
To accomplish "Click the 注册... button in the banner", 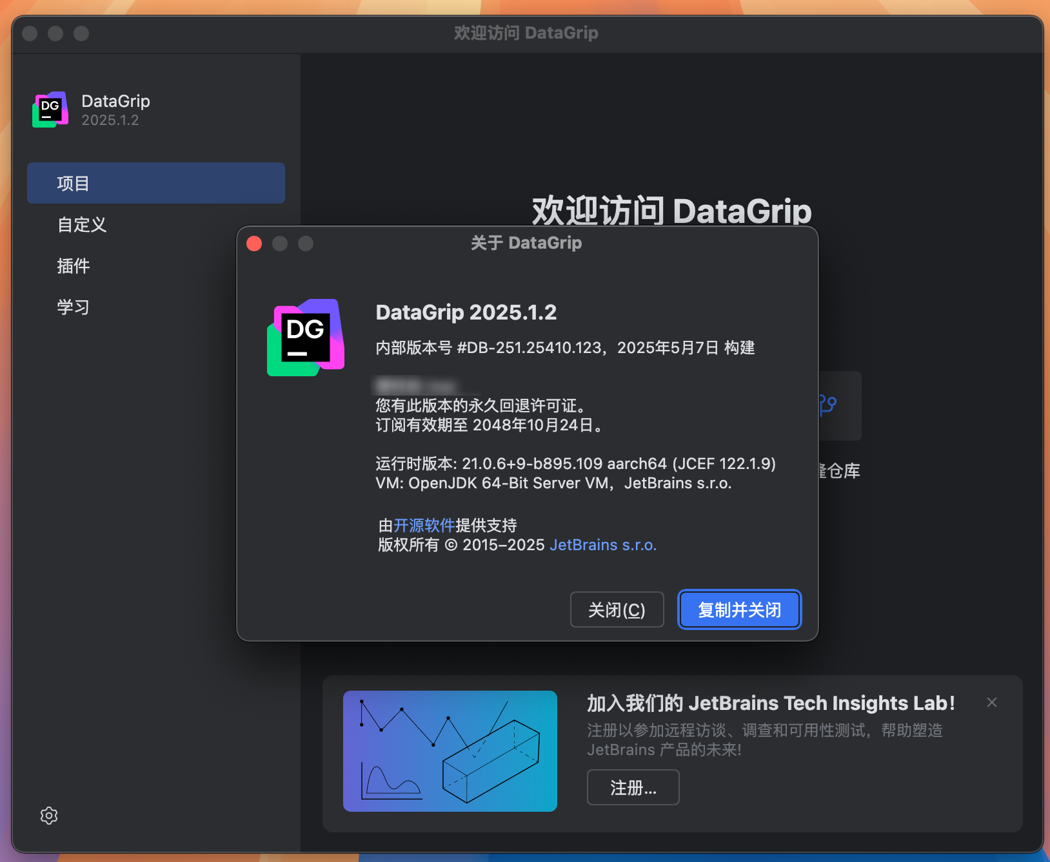I will pos(633,787).
